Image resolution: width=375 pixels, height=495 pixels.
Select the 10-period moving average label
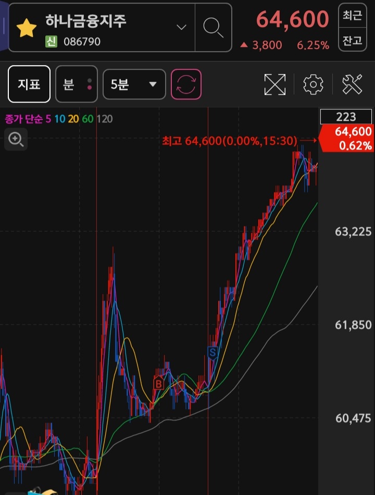click(60, 119)
